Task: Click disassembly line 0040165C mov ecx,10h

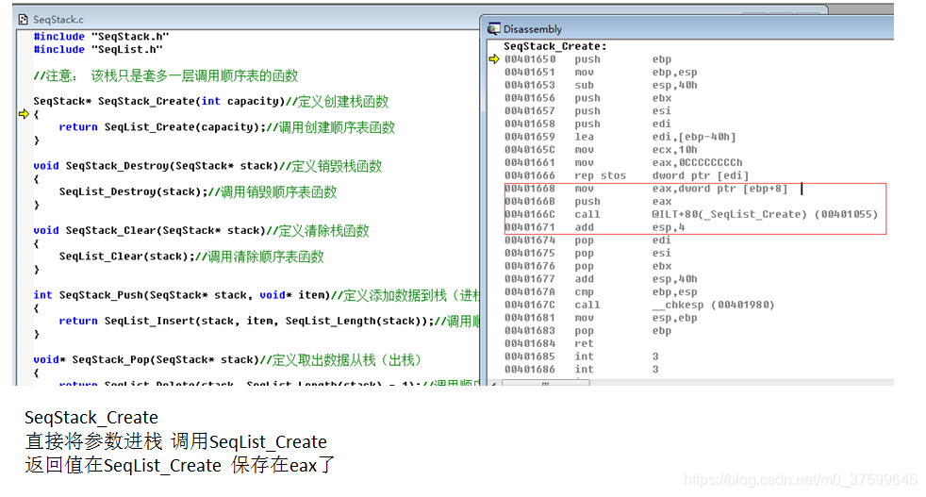Action: coord(601,150)
